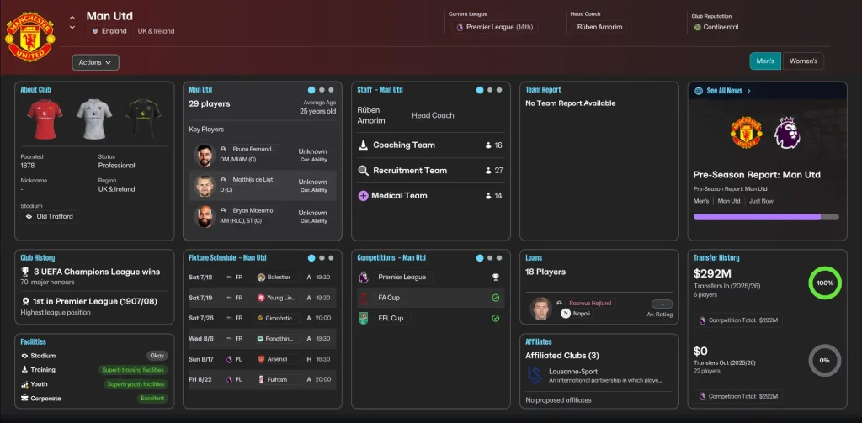Click the purple news progress bar
This screenshot has height=423, width=862.
pyautogui.click(x=766, y=217)
